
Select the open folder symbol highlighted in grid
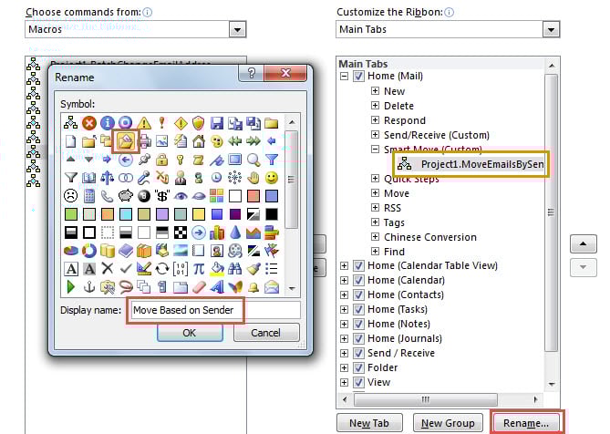126,140
